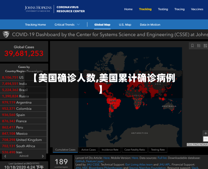Select the Colombia row in cases list
This screenshot has height=169, width=208.
pyautogui.click(x=23, y=109)
